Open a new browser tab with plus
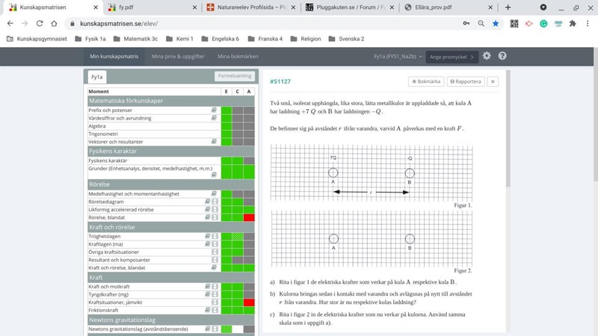This screenshot has width=598, height=336. [508, 7]
